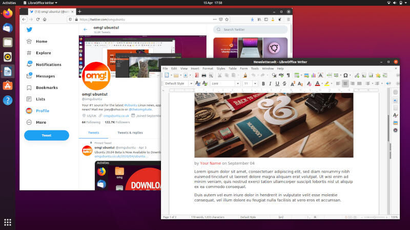Set paragraph alignment to Justified
This screenshot has height=230, width=410.
point(360,83)
